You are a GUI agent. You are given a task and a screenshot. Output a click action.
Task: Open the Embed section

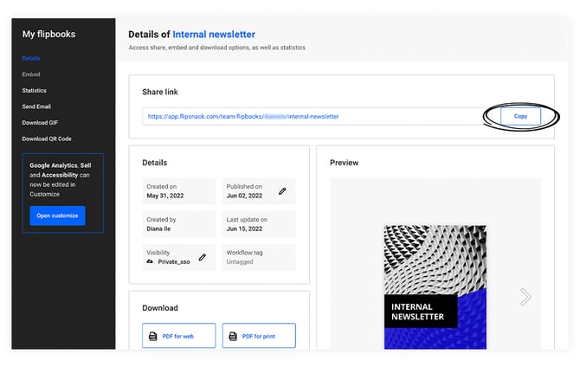pyautogui.click(x=31, y=74)
